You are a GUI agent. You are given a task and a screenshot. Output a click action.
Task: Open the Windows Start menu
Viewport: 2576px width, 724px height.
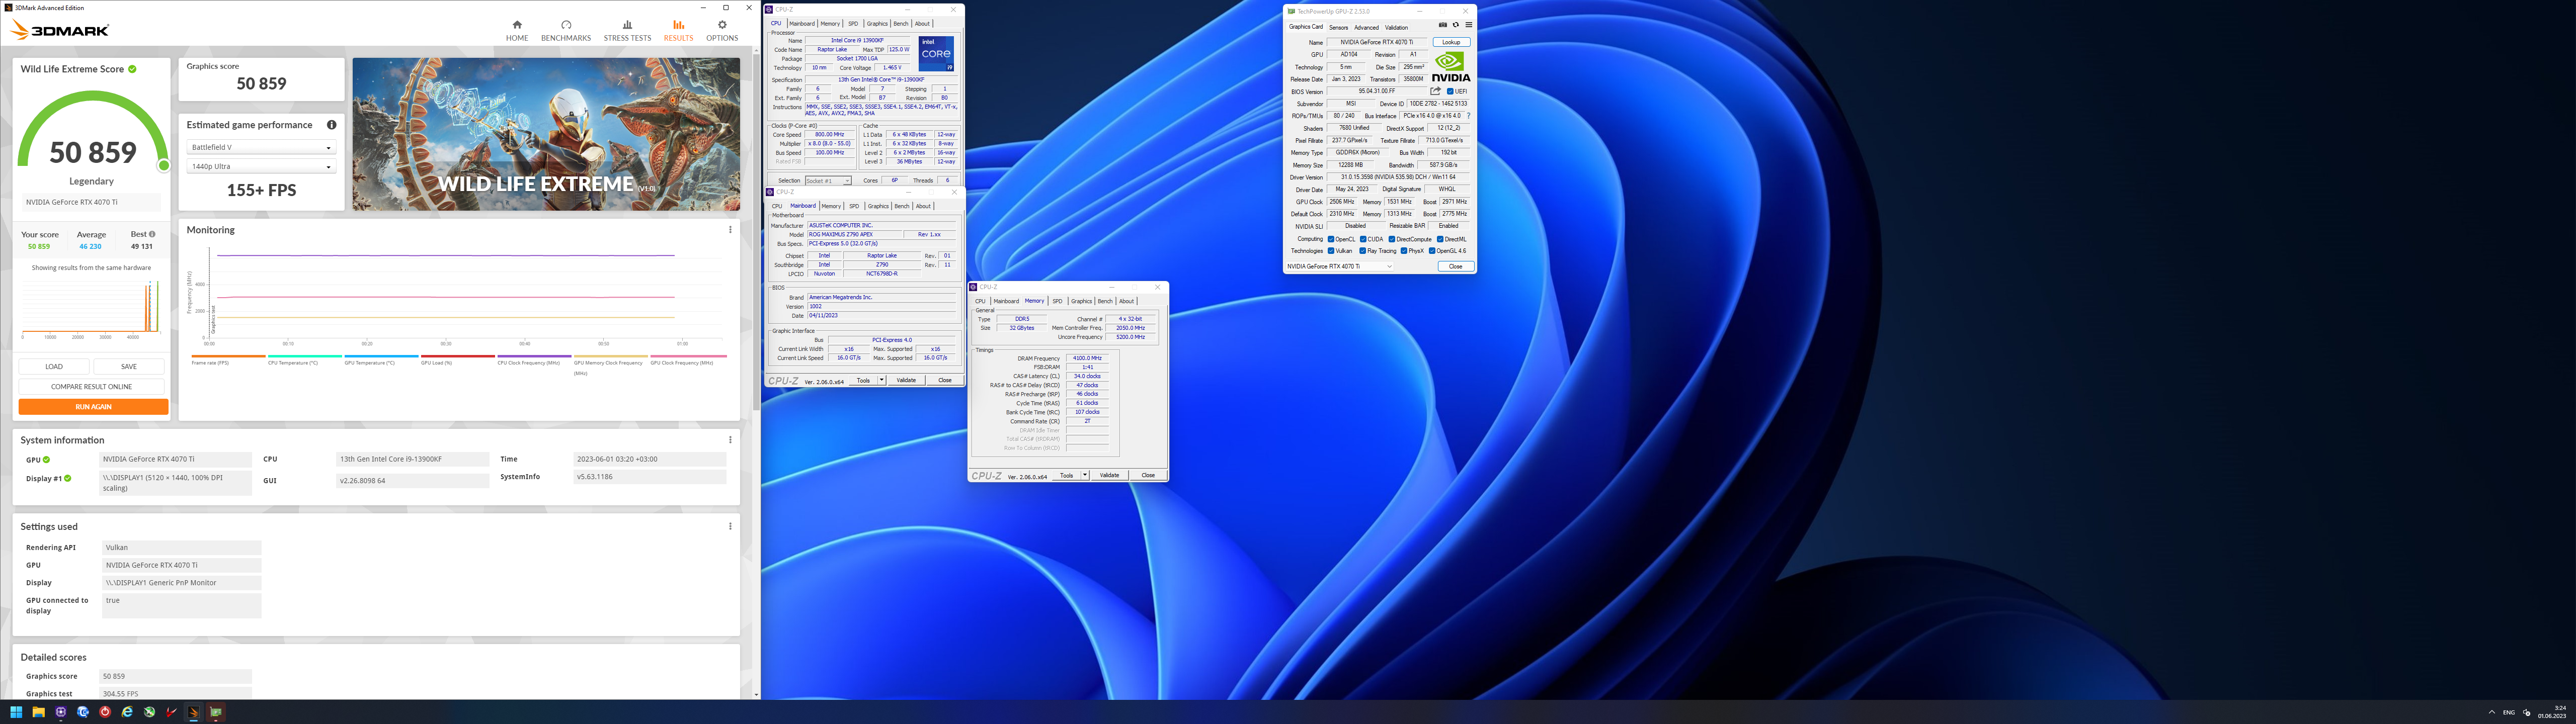(x=16, y=712)
